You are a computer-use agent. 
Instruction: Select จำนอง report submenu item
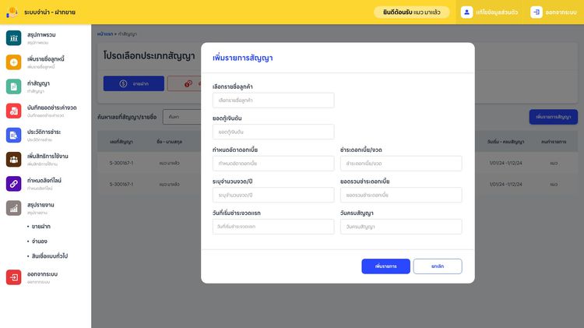(x=40, y=241)
